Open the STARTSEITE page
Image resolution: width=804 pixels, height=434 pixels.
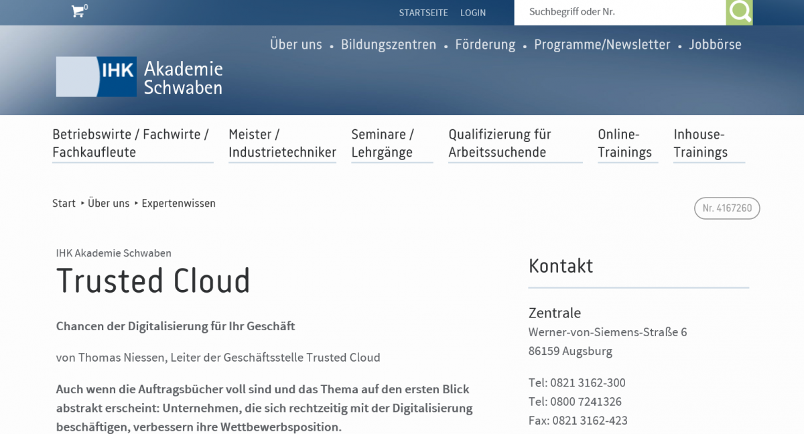point(423,12)
